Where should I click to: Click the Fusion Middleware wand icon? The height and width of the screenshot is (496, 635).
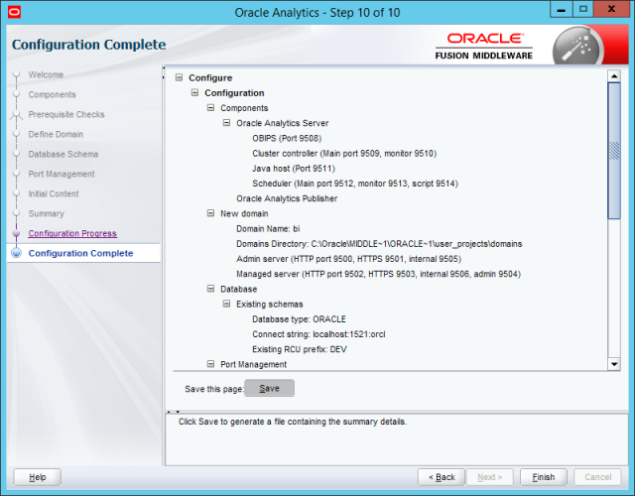pos(577,46)
